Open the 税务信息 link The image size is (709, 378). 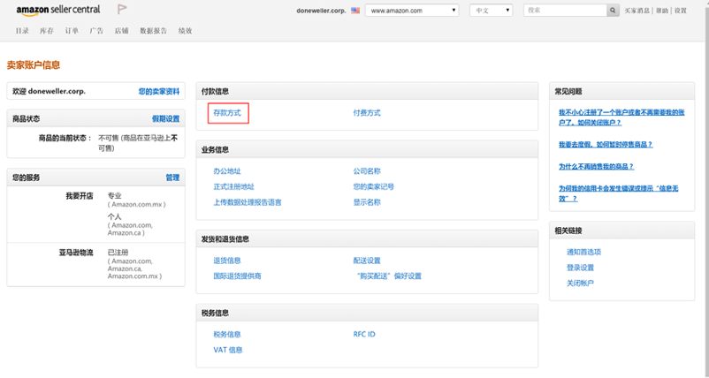tap(227, 334)
